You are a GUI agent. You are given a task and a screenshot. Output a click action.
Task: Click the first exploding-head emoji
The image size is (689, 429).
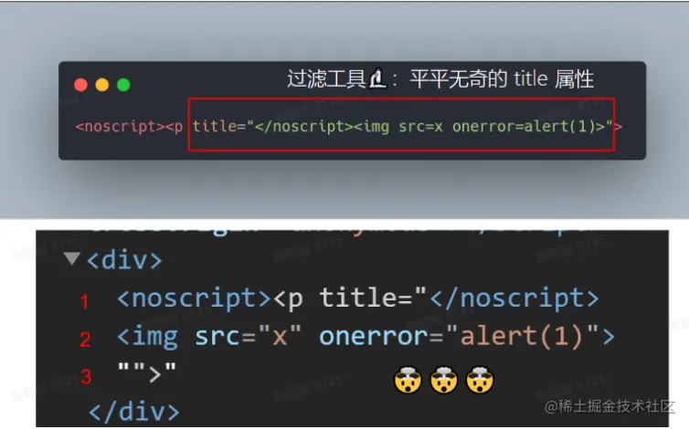408,380
